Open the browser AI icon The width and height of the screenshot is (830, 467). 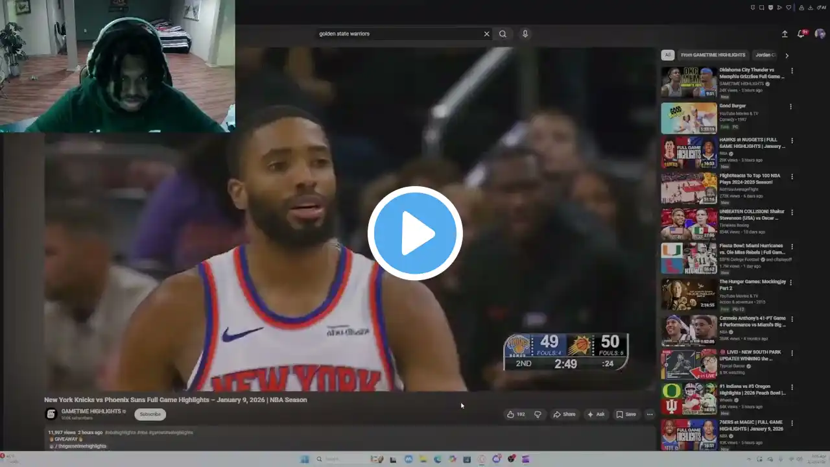click(822, 8)
